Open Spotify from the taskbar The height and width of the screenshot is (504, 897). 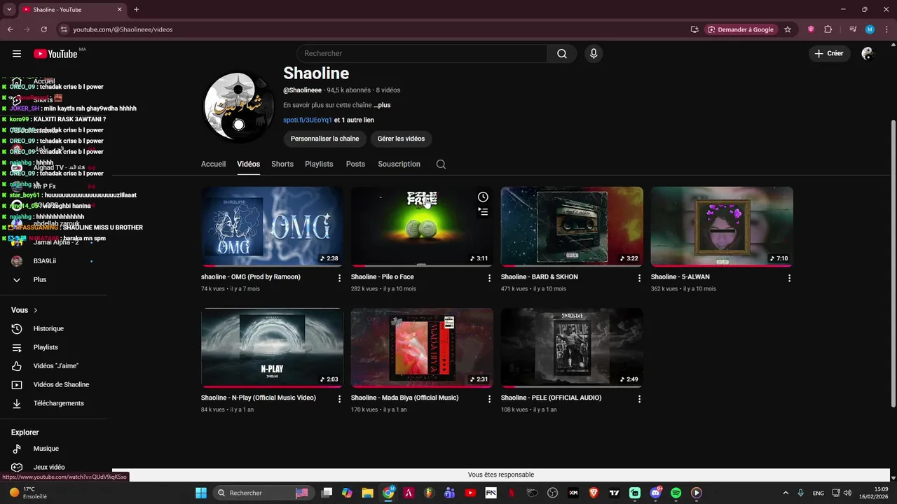pos(676,493)
